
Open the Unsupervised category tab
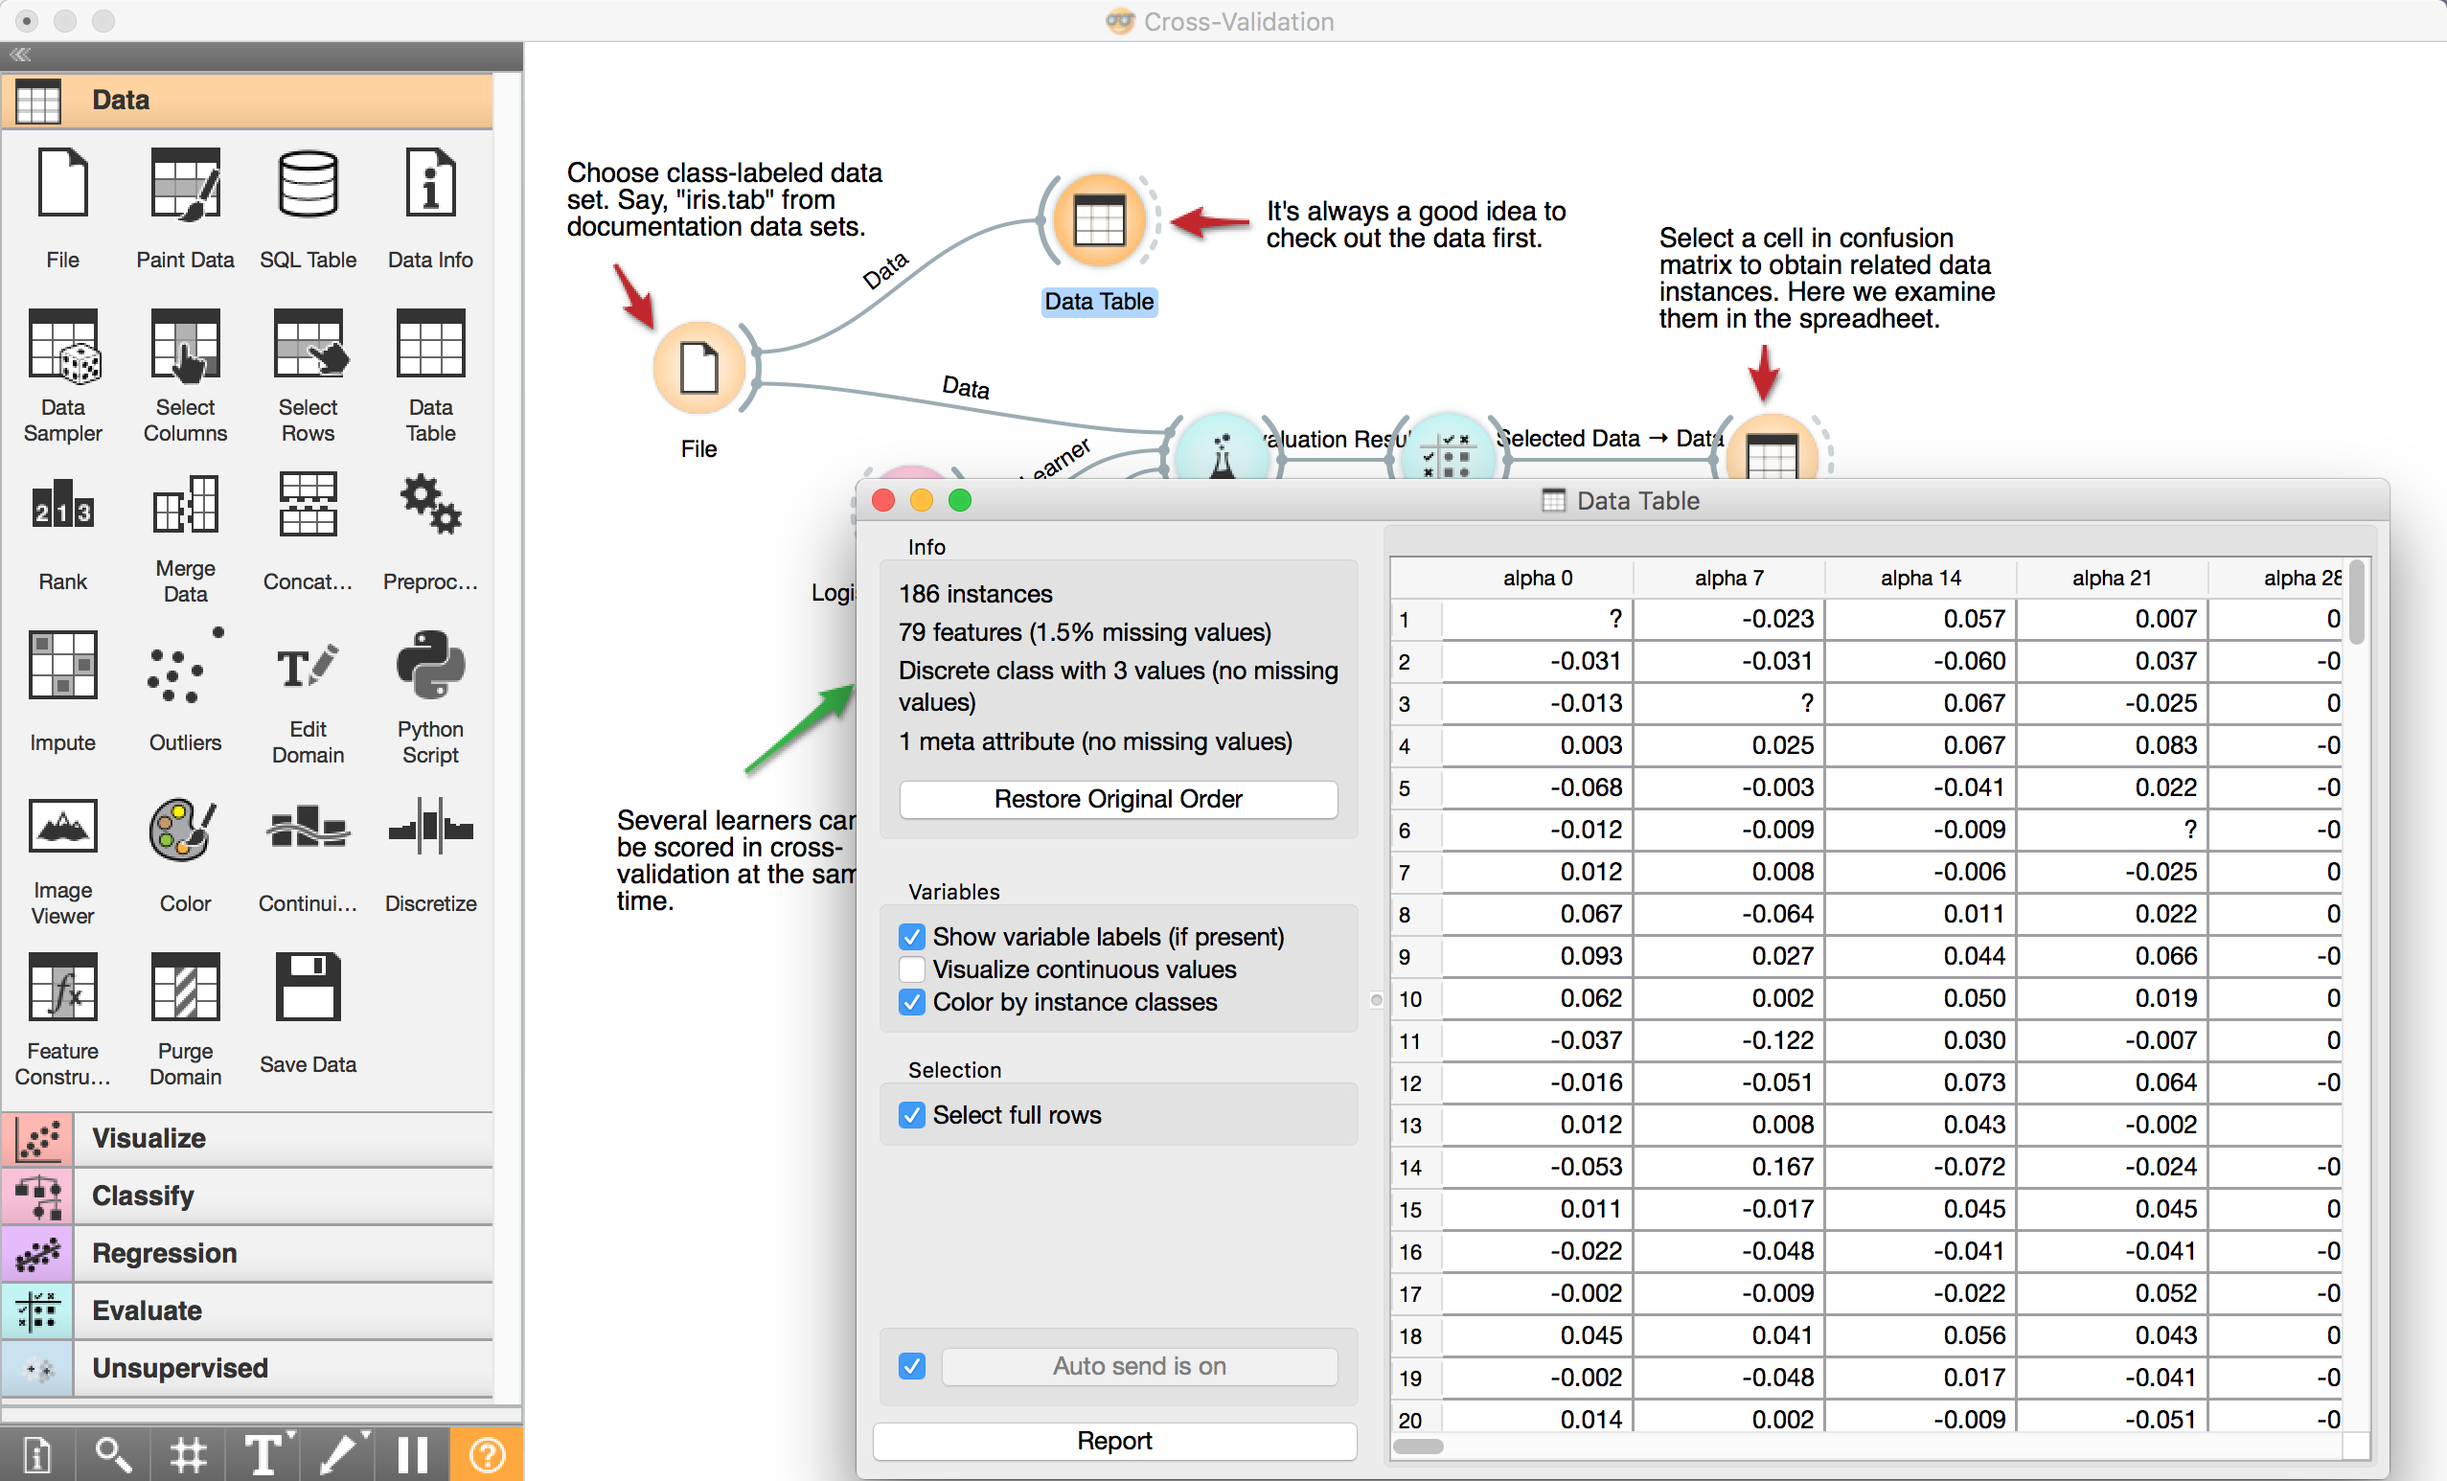click(180, 1368)
